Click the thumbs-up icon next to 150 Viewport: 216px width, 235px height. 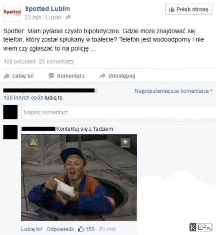click(x=81, y=229)
